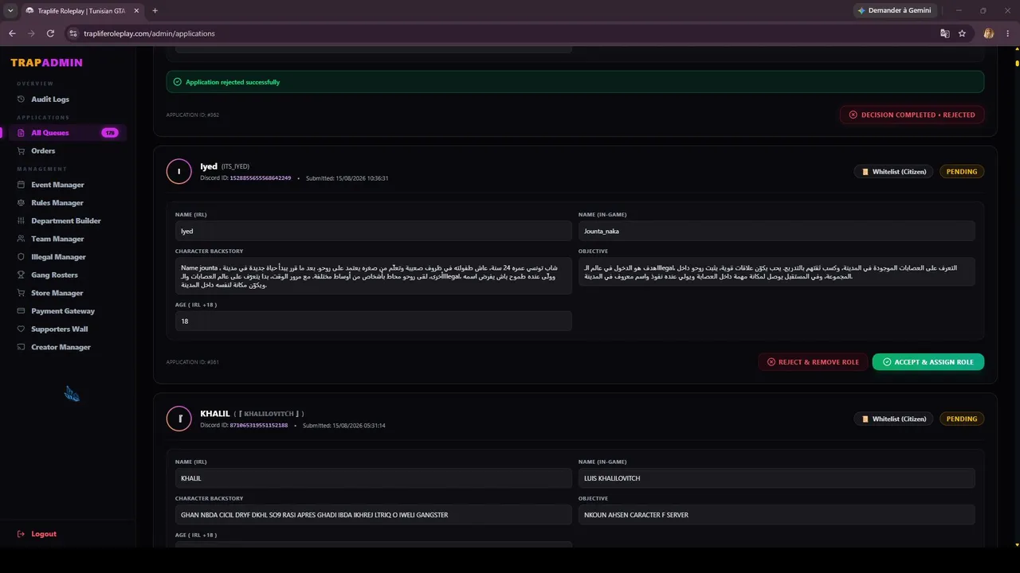Image resolution: width=1020 pixels, height=573 pixels.
Task: Open Event Manager icon
Action: (22, 185)
